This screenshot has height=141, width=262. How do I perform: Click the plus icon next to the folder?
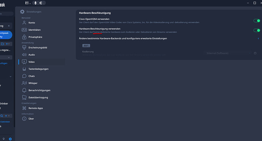click(7, 44)
